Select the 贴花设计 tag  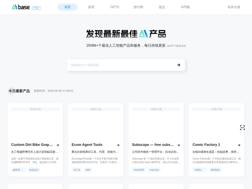(34, 170)
